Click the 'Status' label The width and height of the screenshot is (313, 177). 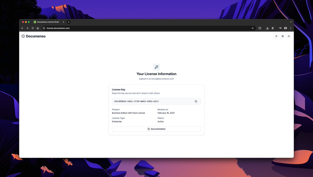pyautogui.click(x=161, y=118)
